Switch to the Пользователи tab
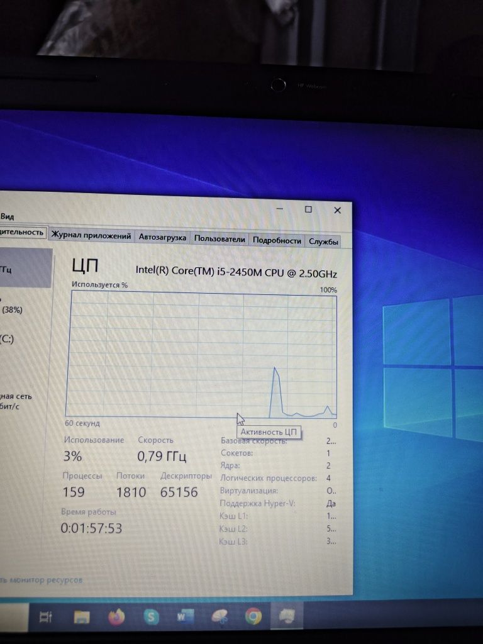Image resolution: width=483 pixels, height=644 pixels. pyautogui.click(x=219, y=238)
